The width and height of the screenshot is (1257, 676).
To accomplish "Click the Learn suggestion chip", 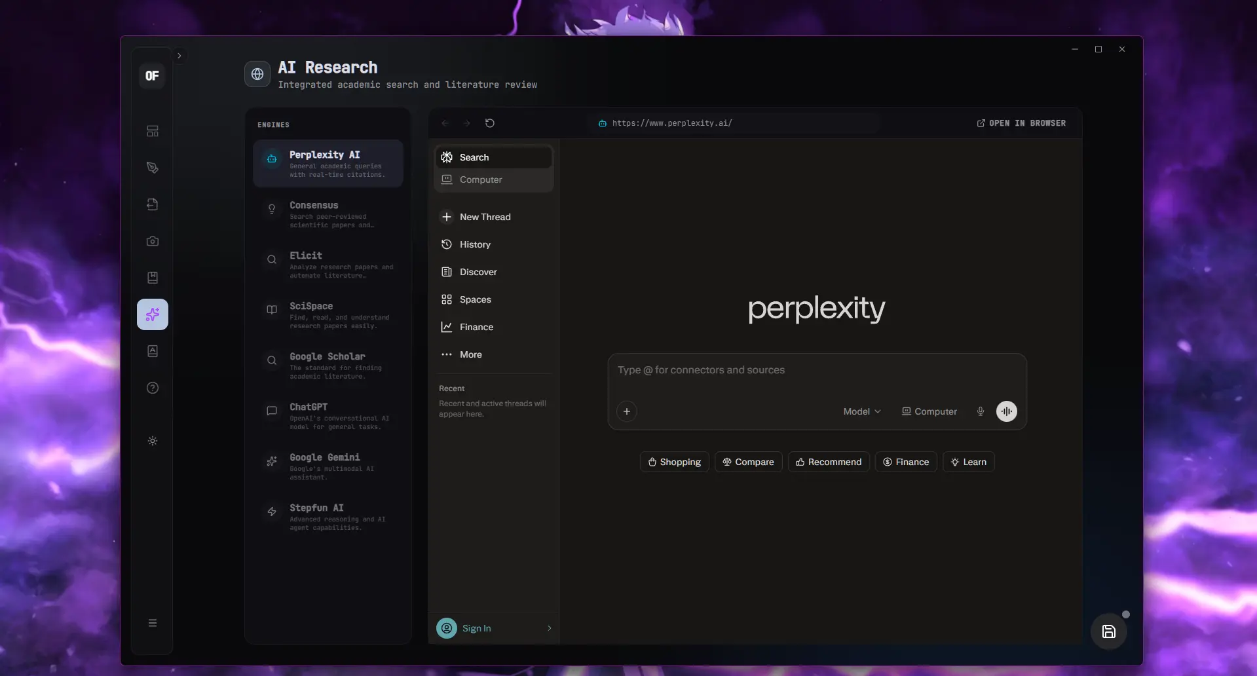I will (x=969, y=462).
